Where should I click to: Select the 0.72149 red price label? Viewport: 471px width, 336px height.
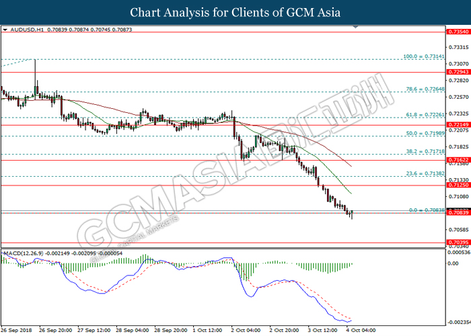click(x=459, y=124)
